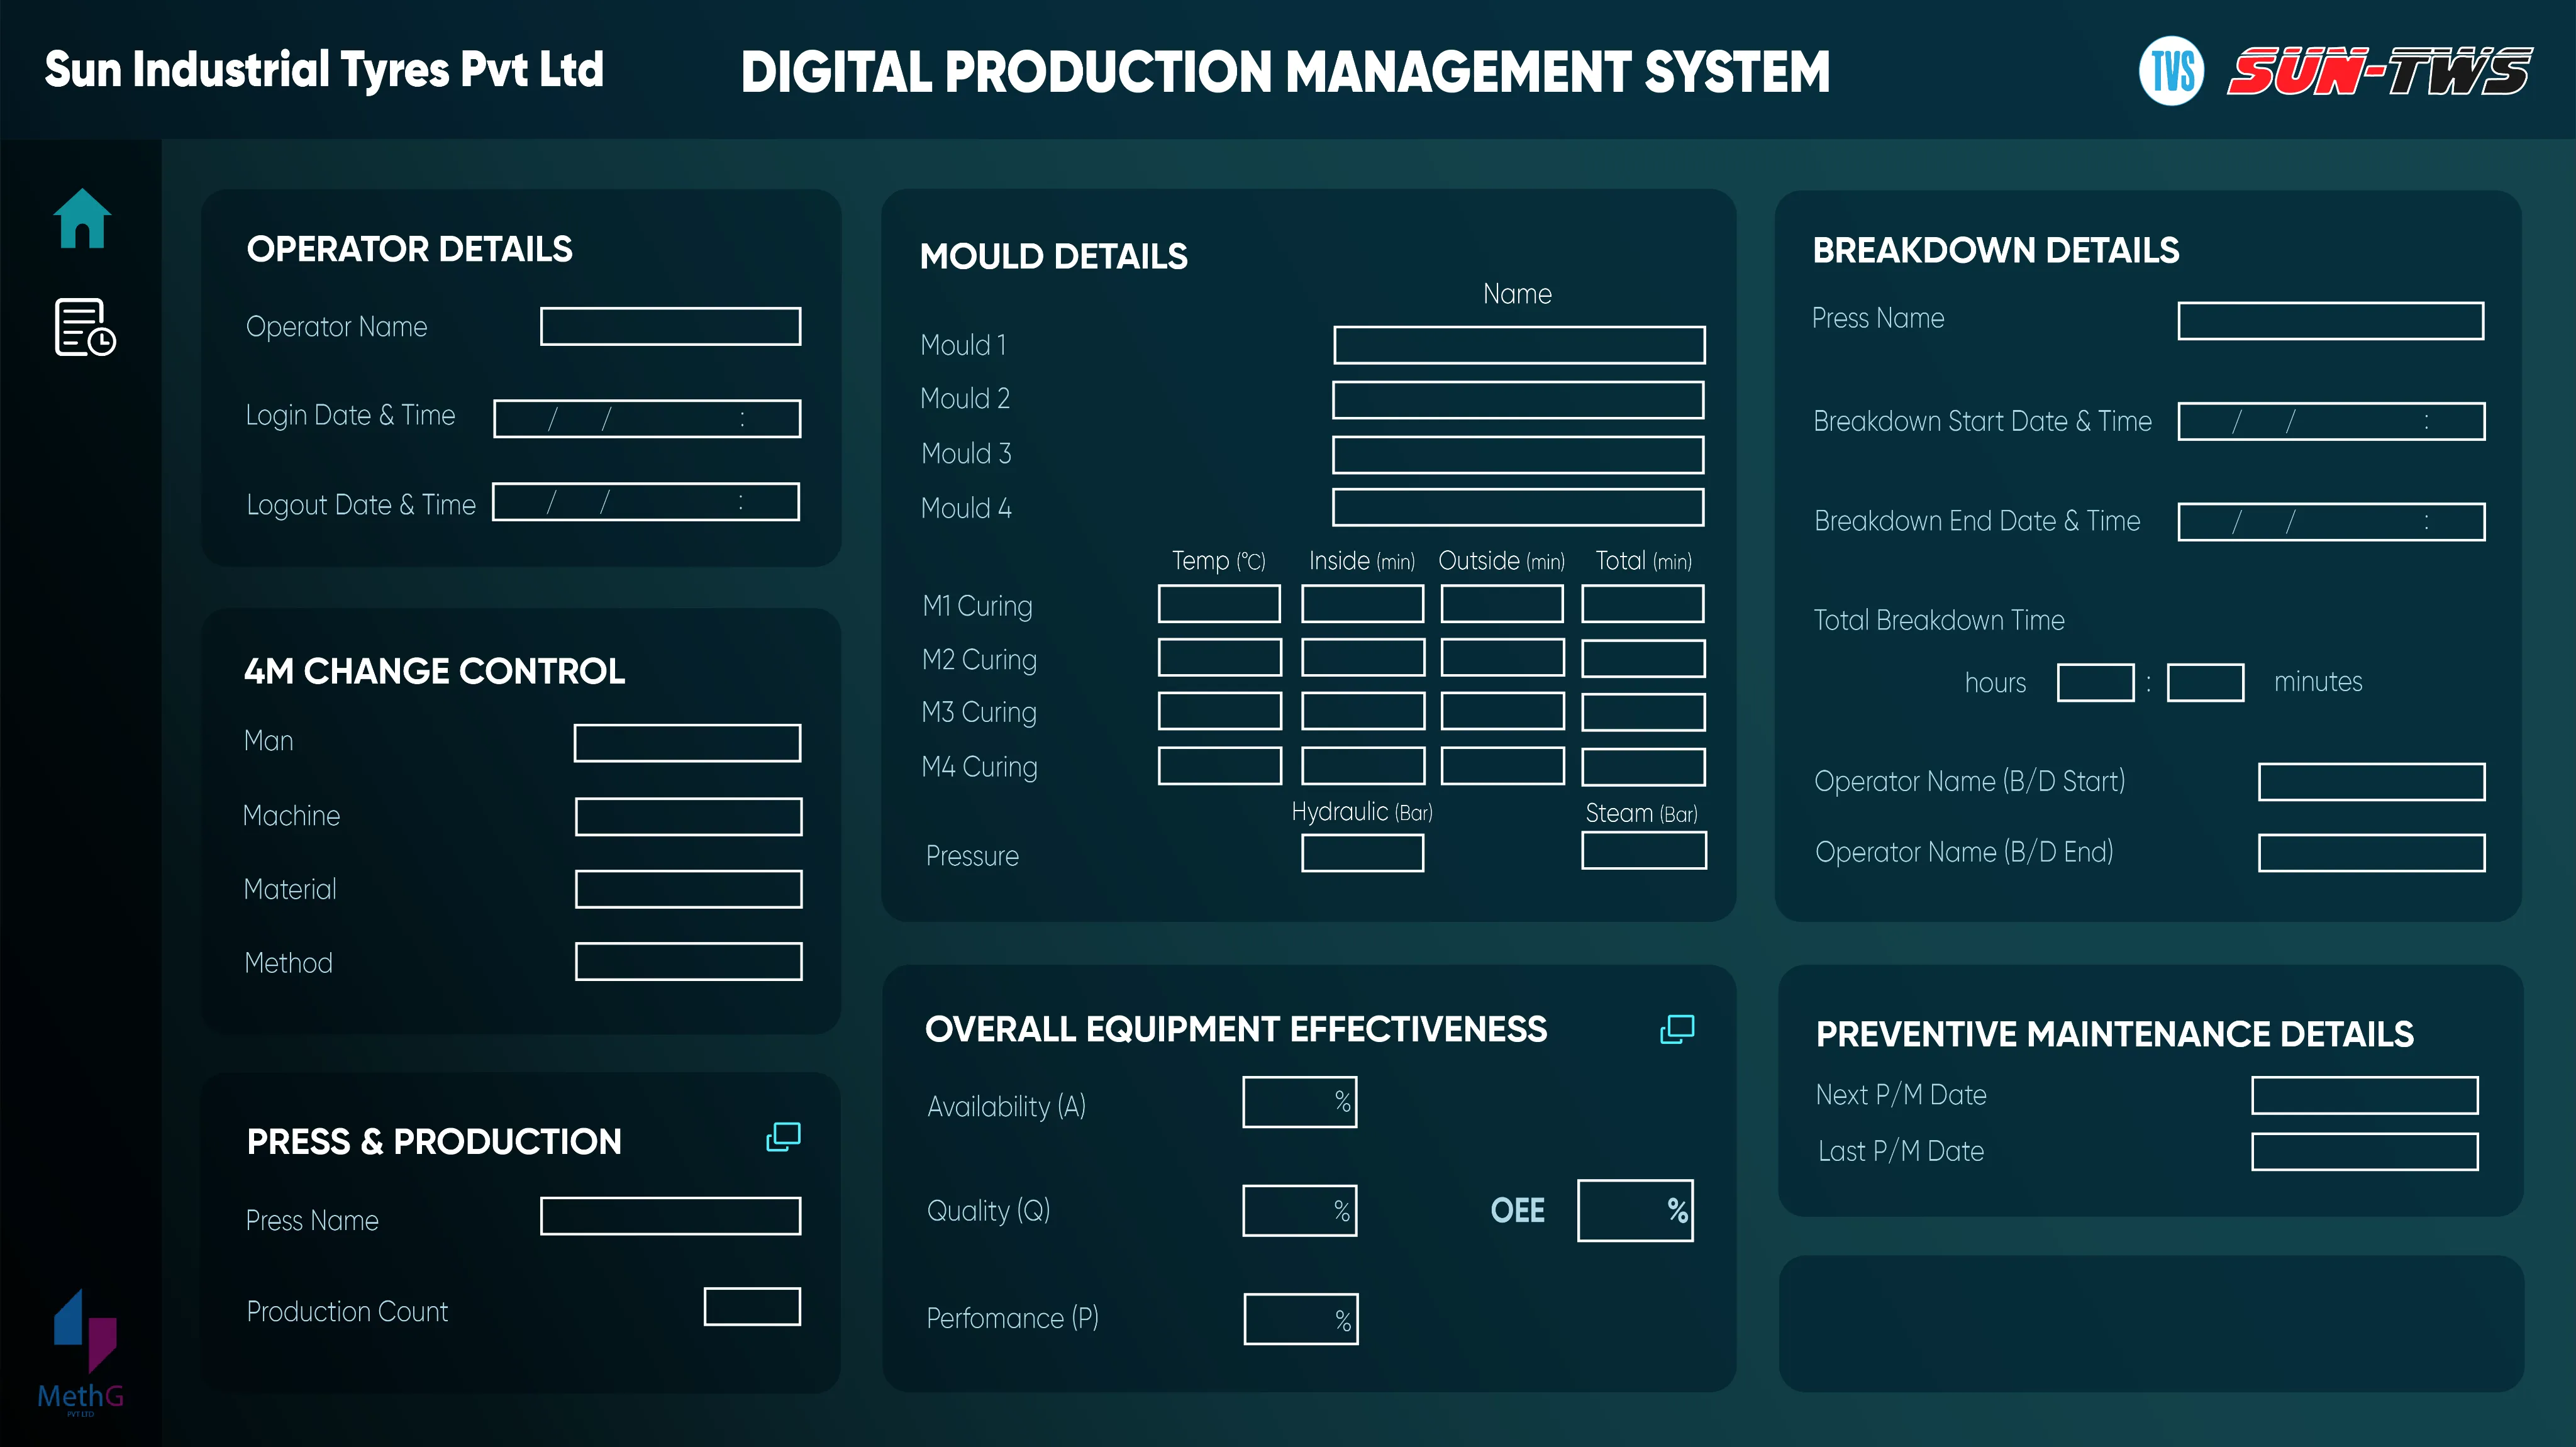The height and width of the screenshot is (1447, 2576).
Task: Click Operator Name (B/D End) field
Action: coord(2372,853)
